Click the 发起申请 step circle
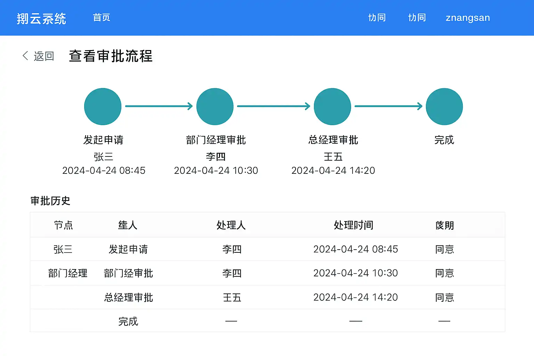534x356 pixels. tap(103, 106)
